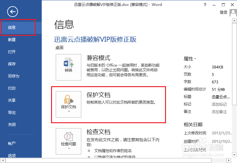Click the back arrow circle icon
This screenshot has height=163, width=237.
12,12
